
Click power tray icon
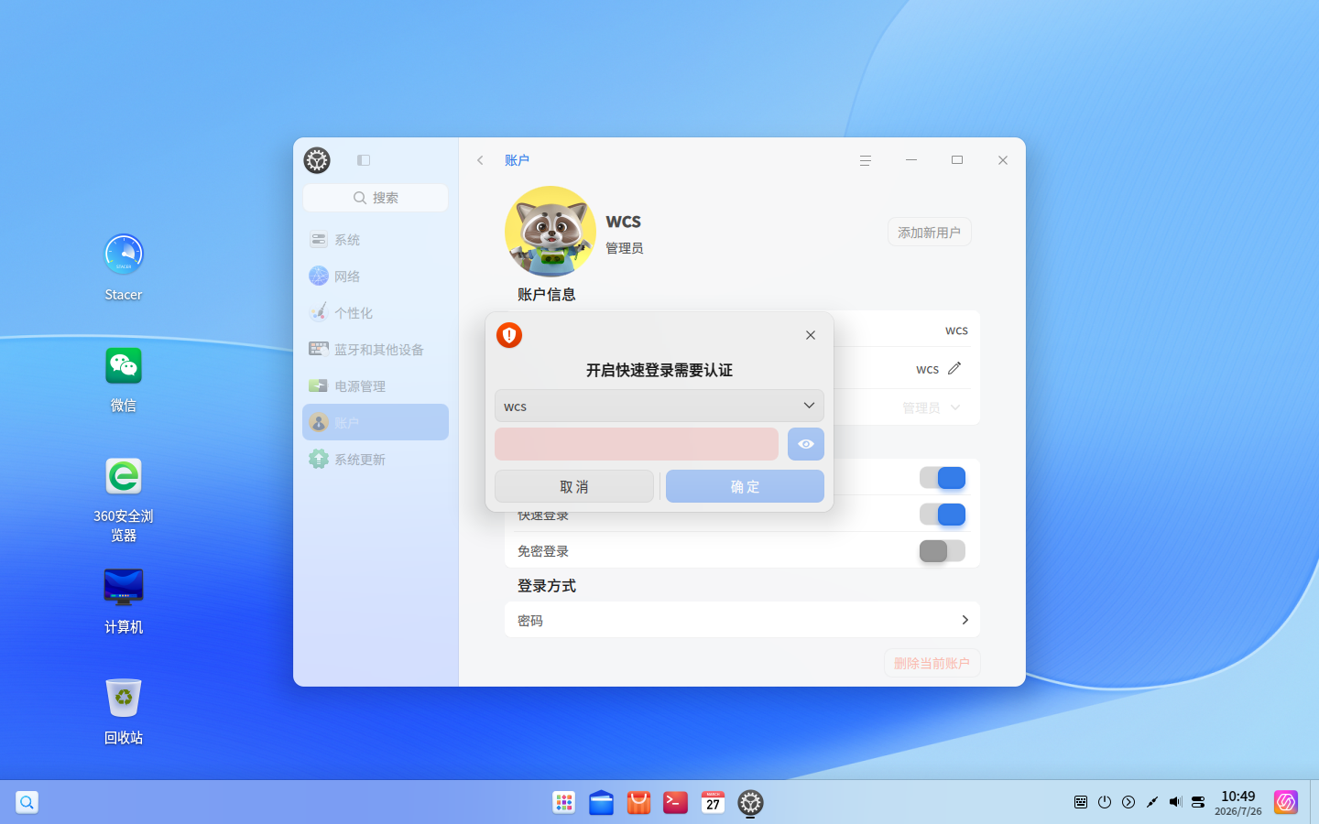tap(1105, 802)
